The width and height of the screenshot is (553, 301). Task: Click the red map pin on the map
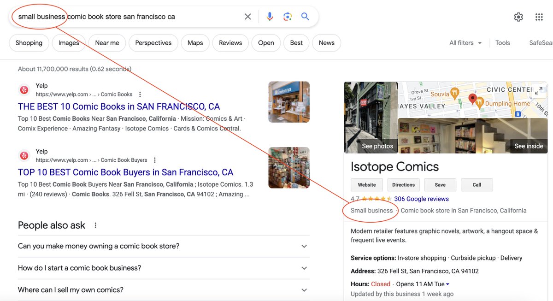pos(472,98)
